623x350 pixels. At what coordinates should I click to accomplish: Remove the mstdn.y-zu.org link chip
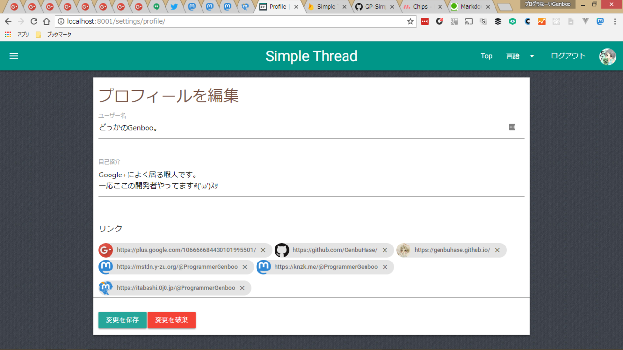(245, 267)
